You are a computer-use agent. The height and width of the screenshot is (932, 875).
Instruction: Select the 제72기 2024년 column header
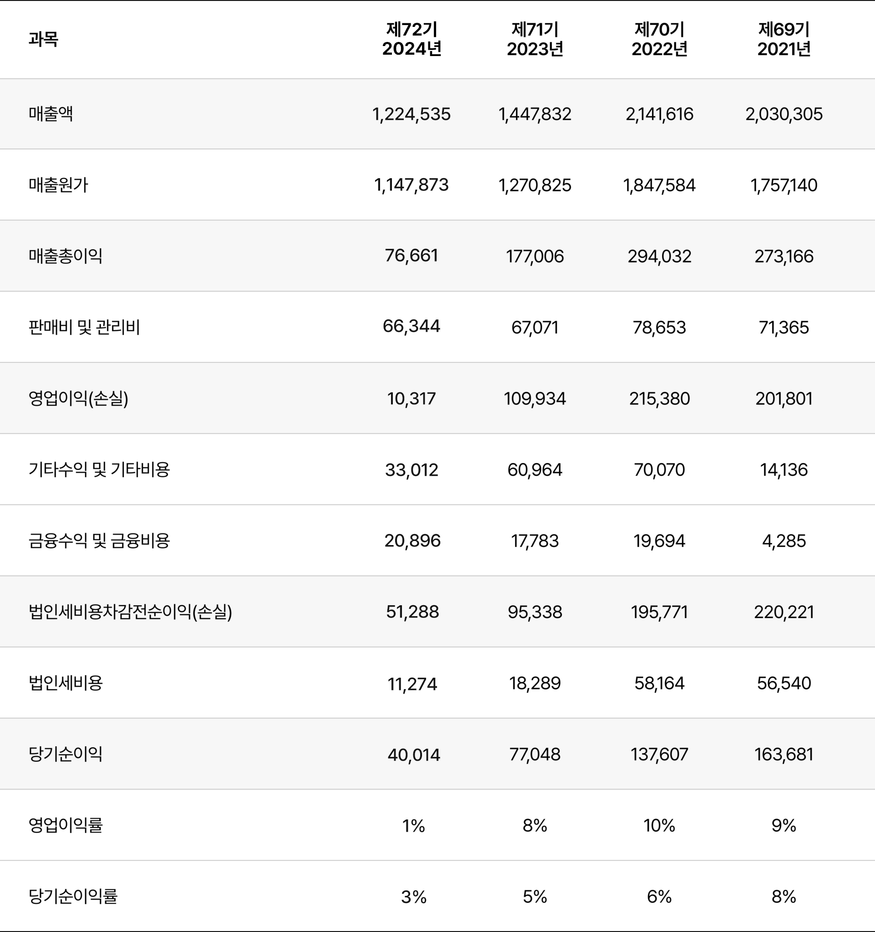click(411, 39)
